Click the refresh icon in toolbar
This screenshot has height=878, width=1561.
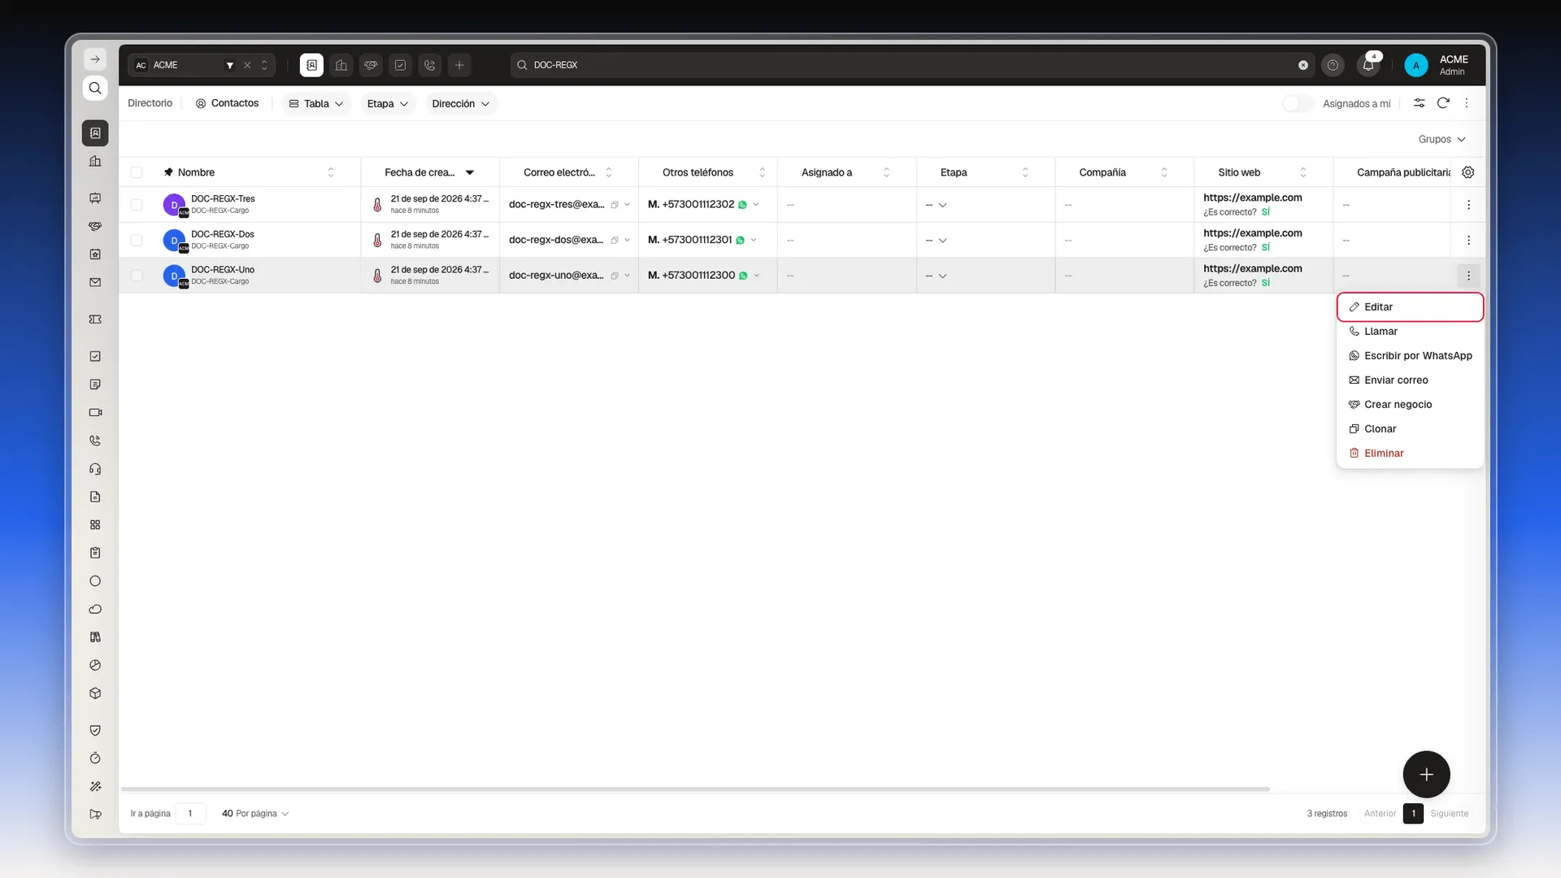pyautogui.click(x=1443, y=103)
